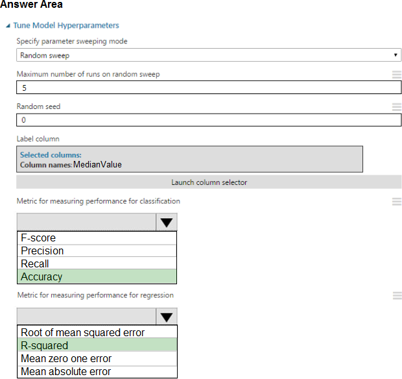Open the menu icon beside regression metric

396,295
